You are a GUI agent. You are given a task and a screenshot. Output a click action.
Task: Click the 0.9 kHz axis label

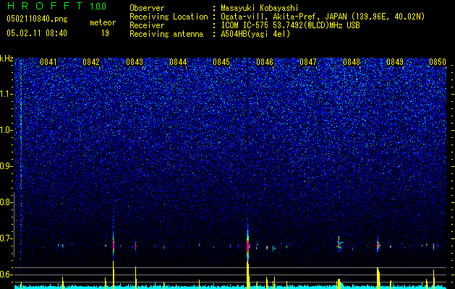coord(6,166)
